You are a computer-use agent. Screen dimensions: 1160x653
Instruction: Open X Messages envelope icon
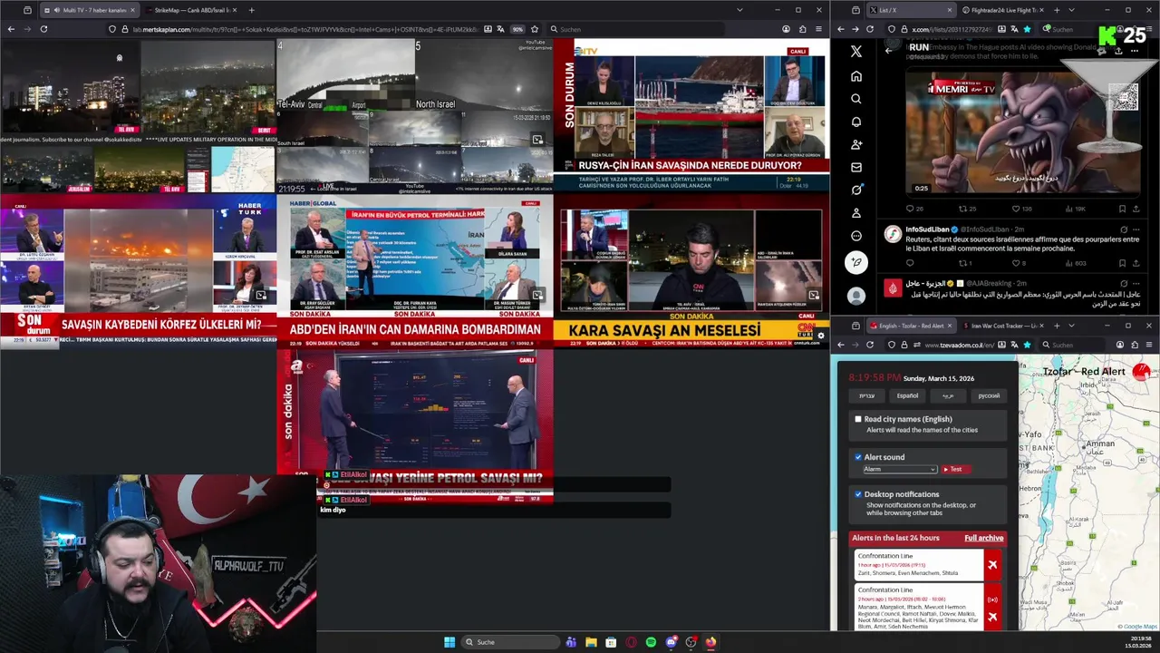point(855,167)
